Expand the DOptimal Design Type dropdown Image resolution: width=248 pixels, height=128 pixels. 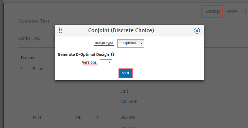(x=131, y=44)
